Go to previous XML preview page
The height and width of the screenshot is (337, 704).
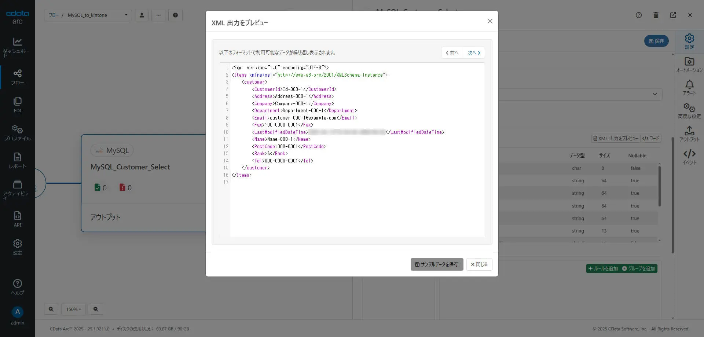[452, 53]
